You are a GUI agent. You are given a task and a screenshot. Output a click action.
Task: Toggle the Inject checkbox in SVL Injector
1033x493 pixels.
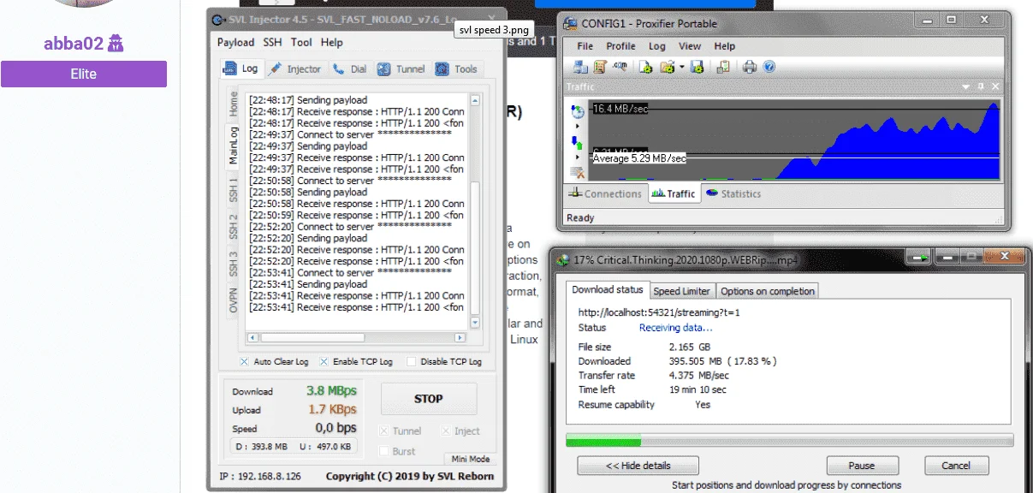446,431
